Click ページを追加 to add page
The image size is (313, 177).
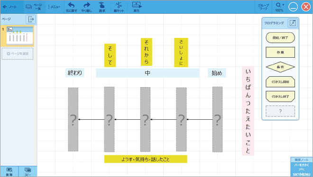(18, 53)
